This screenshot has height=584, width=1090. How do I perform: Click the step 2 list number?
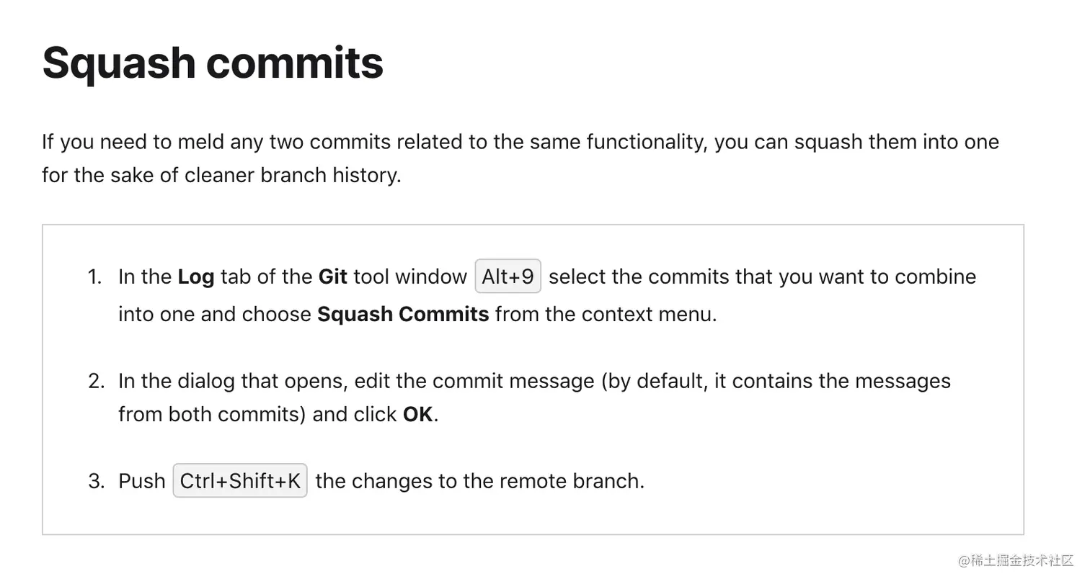[97, 381]
